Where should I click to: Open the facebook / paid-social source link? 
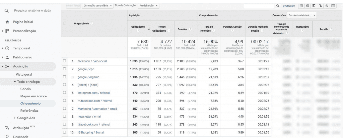(92, 61)
